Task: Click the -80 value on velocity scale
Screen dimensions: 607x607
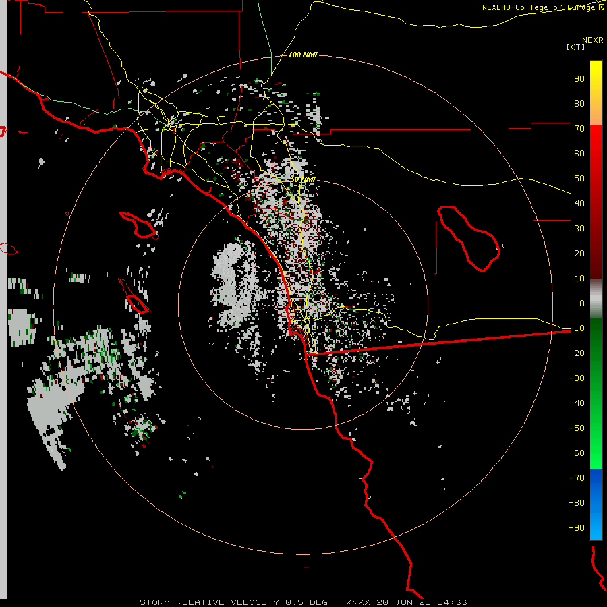Action: 577,503
